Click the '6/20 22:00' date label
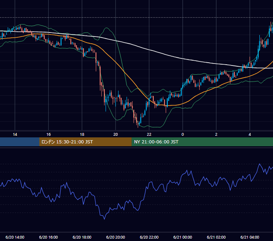Screen dimensions: 273x241 tap(149, 237)
